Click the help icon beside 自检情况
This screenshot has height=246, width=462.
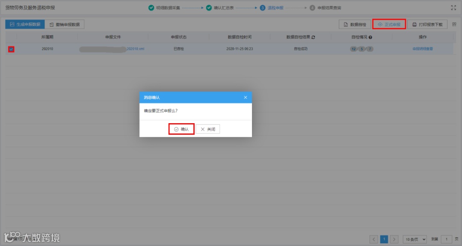coord(370,37)
